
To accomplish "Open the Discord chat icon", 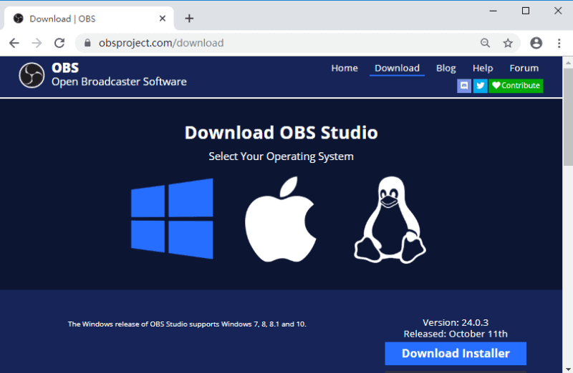I will pos(464,86).
